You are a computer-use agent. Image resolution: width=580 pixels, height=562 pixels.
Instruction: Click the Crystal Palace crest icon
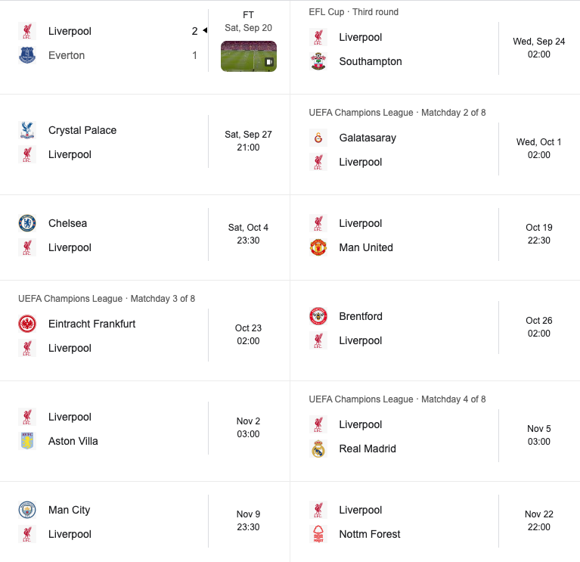[27, 130]
